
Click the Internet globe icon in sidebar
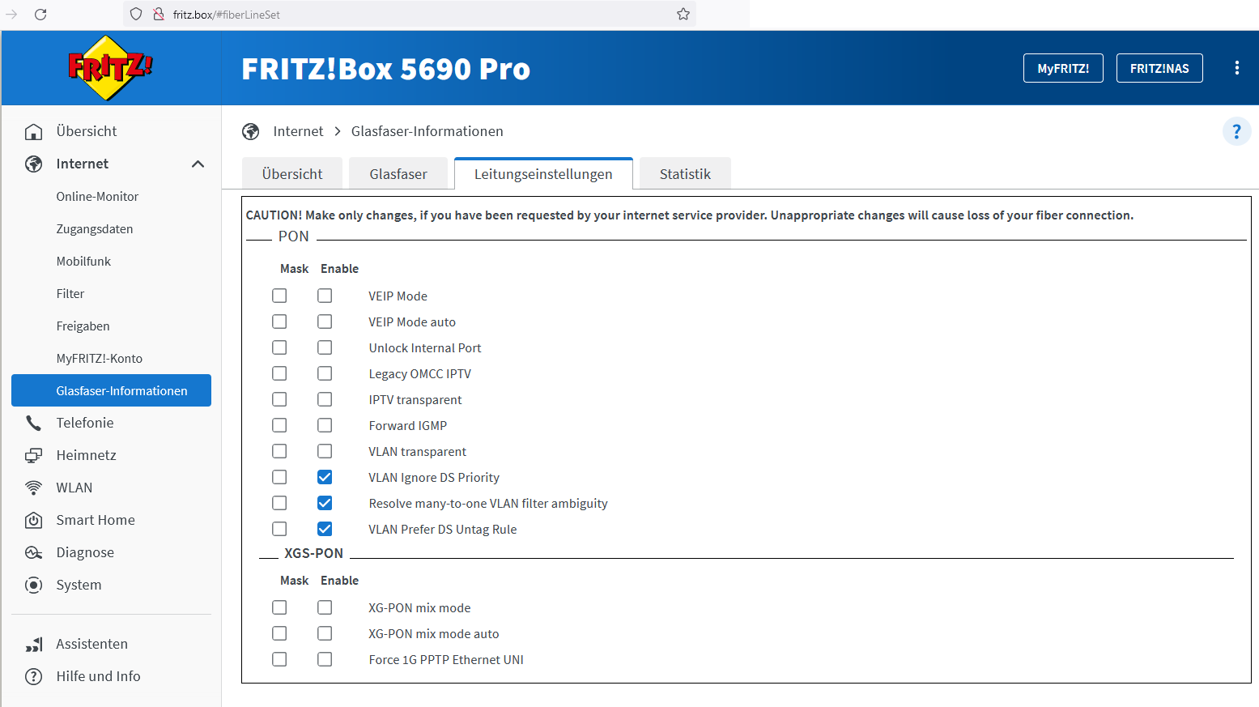point(34,164)
